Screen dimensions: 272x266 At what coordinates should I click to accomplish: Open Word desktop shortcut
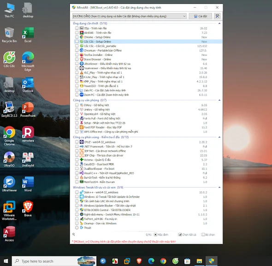click(28, 184)
